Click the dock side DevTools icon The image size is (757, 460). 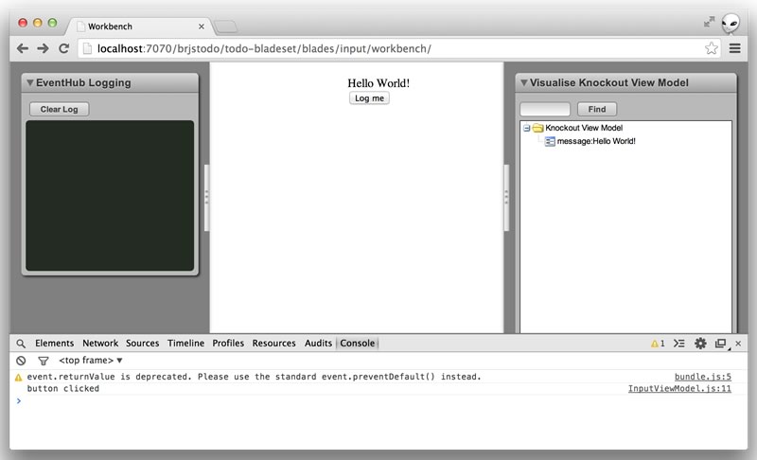(x=720, y=344)
